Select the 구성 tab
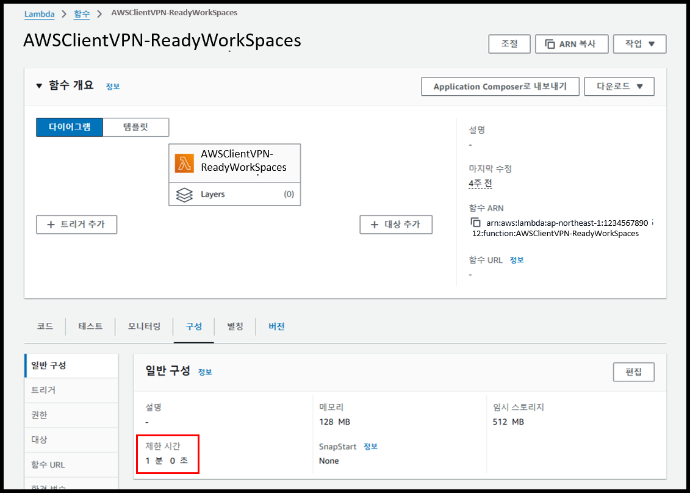This screenshot has height=493, width=690. (x=193, y=326)
